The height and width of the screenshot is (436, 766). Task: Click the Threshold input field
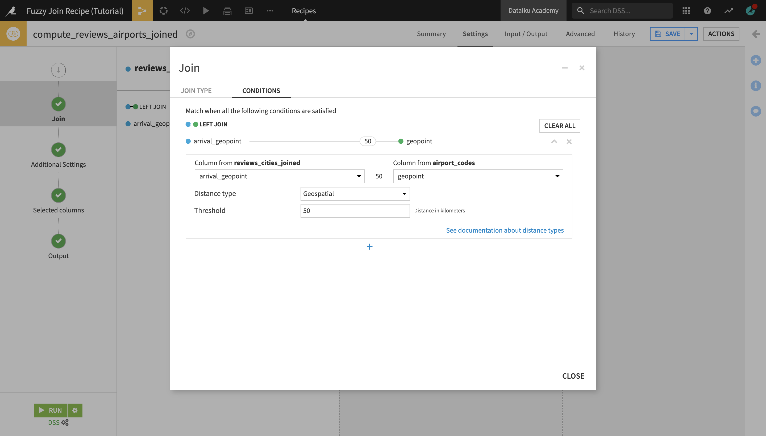tap(355, 211)
